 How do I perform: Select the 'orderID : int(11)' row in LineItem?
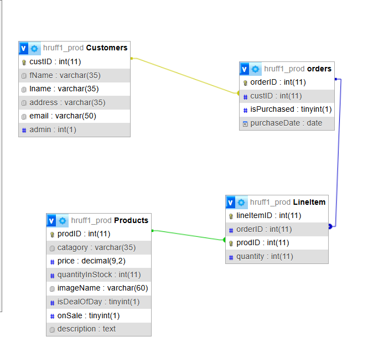(x=277, y=229)
